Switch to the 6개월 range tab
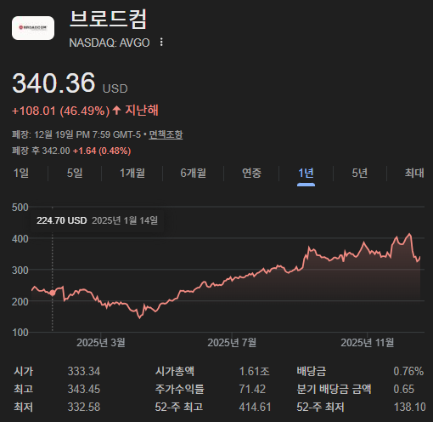This screenshot has height=422, width=433. click(193, 173)
